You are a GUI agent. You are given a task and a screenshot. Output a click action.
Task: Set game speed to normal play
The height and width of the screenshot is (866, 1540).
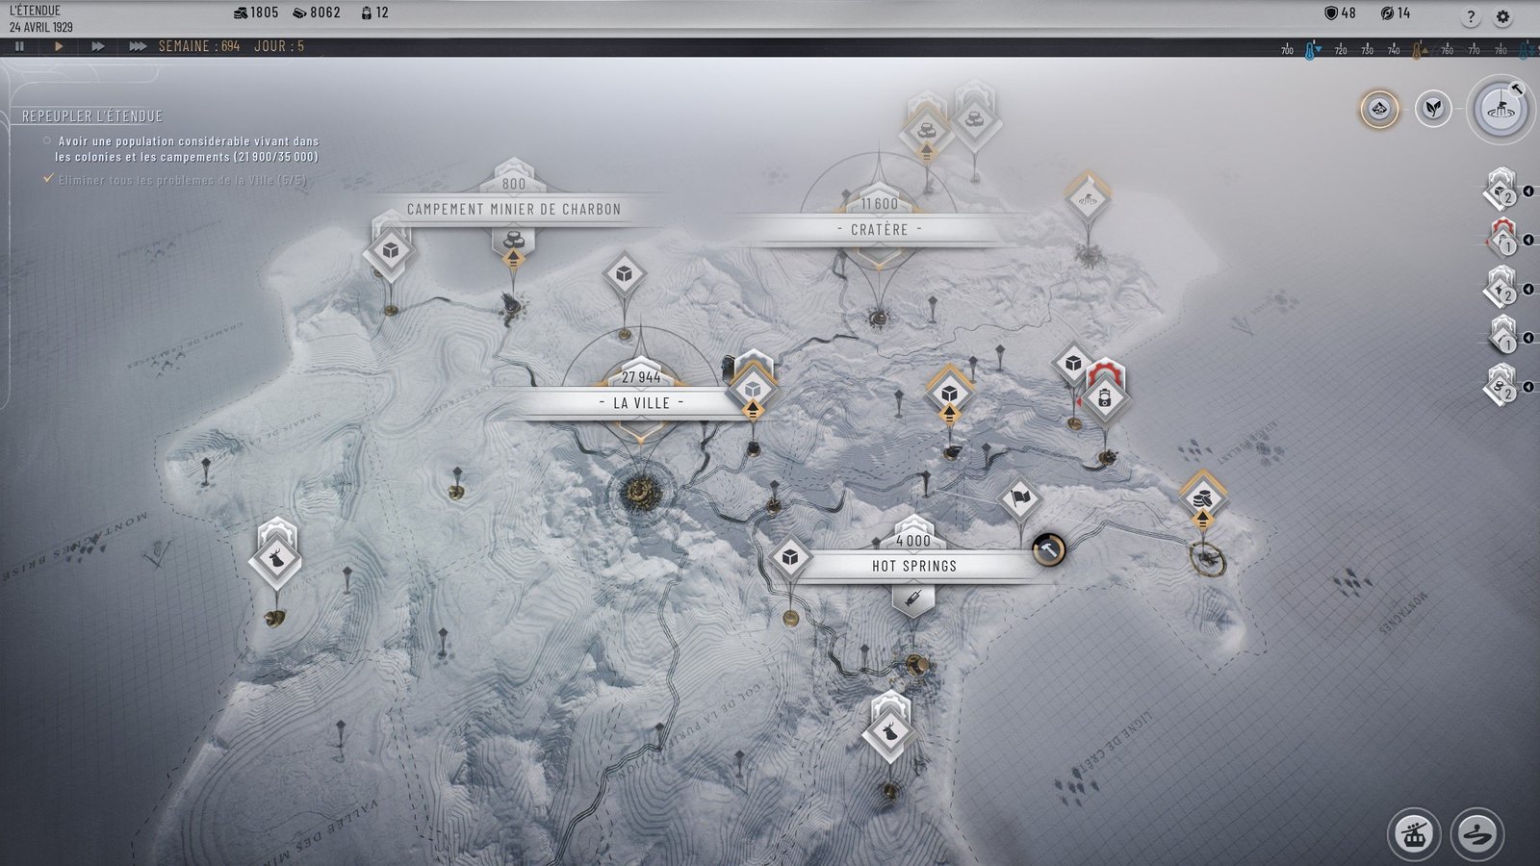[59, 46]
